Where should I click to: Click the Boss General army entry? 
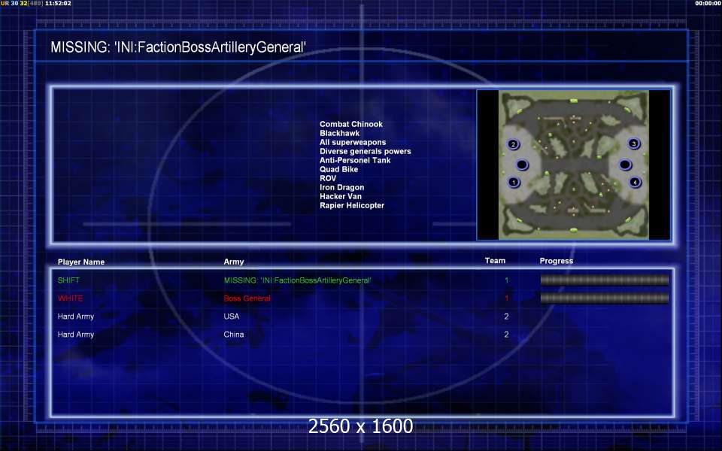click(x=247, y=298)
